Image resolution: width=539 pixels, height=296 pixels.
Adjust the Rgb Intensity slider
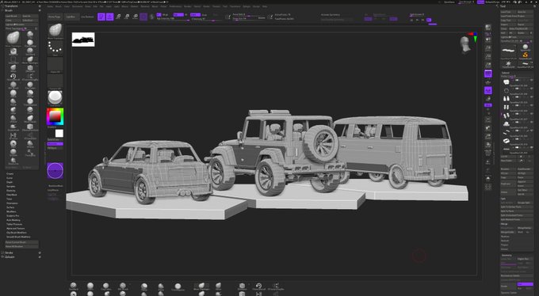click(173, 19)
